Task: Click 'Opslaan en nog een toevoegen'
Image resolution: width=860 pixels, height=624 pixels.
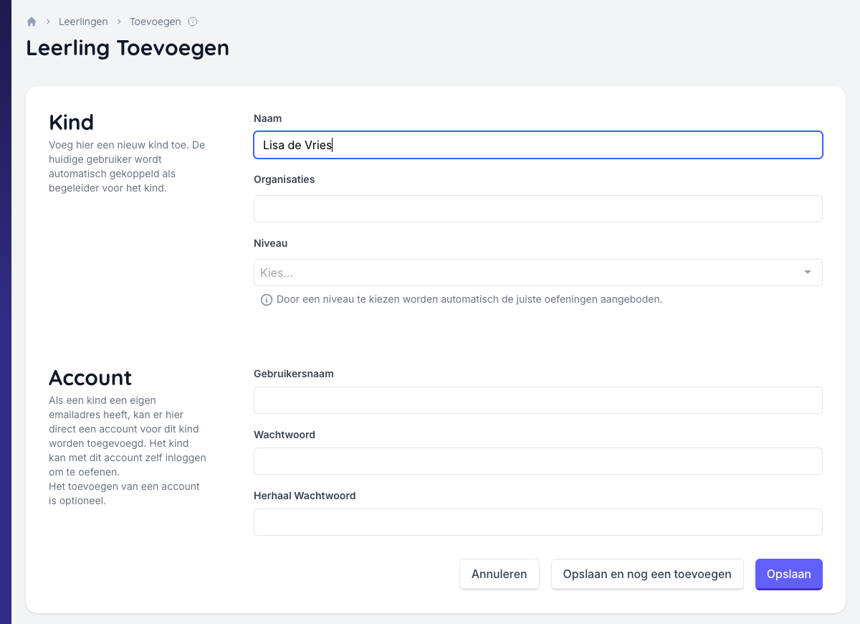Action: [x=647, y=574]
